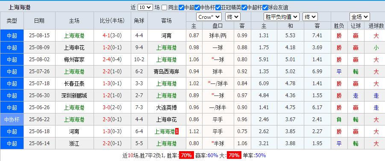Open the 梅州客家 team link

74,60
